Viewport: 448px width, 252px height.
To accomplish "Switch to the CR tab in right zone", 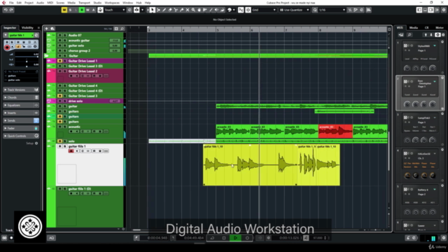I will [x=426, y=28].
